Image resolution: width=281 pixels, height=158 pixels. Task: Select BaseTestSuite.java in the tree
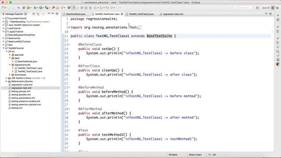click(27, 61)
